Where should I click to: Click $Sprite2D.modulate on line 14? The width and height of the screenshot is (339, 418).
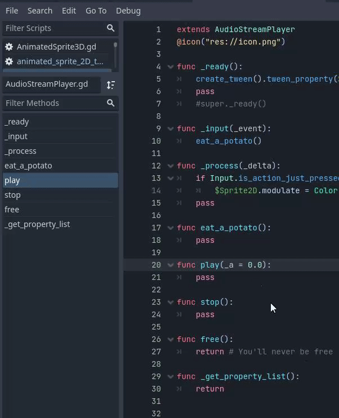(x=257, y=190)
